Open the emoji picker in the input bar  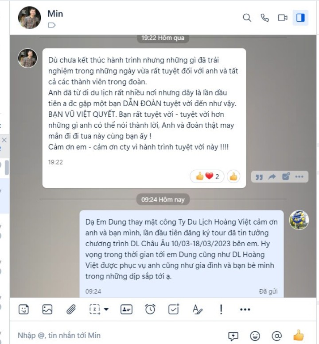(255, 336)
